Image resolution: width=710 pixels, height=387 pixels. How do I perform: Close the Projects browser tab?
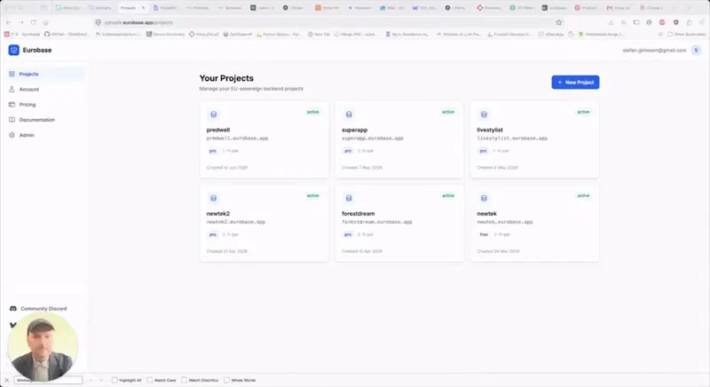tap(143, 8)
